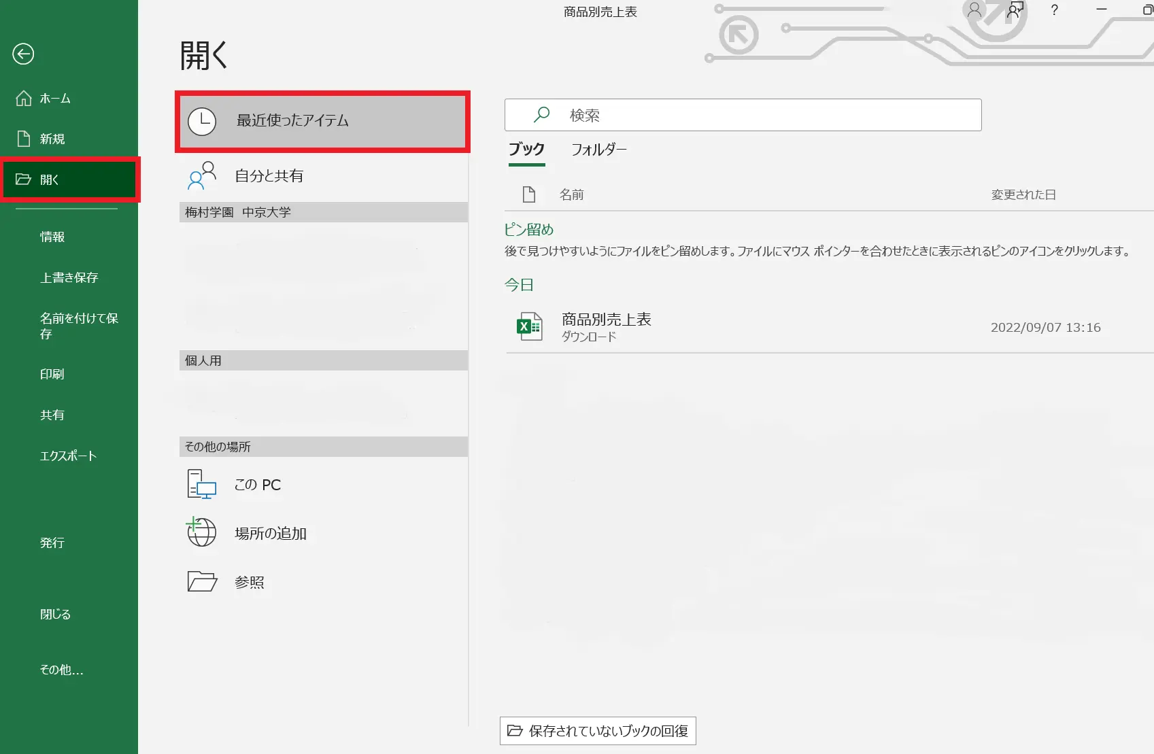1154x754 pixels.
Task: Click the question mark help icon
Action: [x=1054, y=10]
